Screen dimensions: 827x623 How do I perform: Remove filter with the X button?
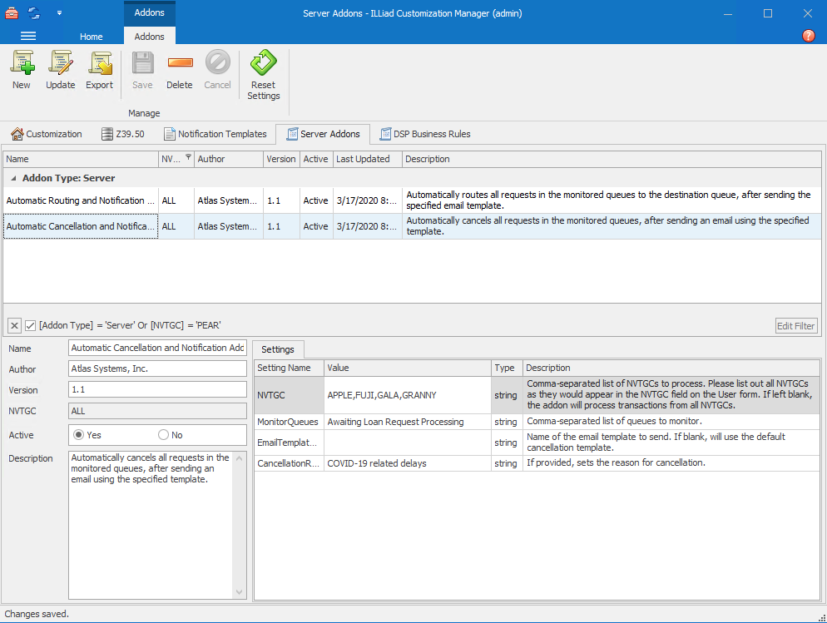[x=14, y=325]
